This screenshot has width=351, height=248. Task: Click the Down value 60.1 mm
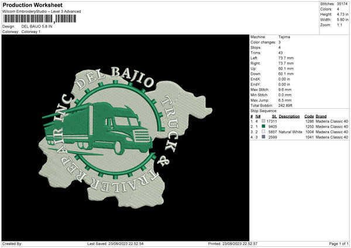coord(286,74)
